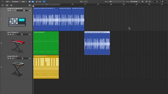Select the Tracks view button
168x94 pixels.
point(33,2)
